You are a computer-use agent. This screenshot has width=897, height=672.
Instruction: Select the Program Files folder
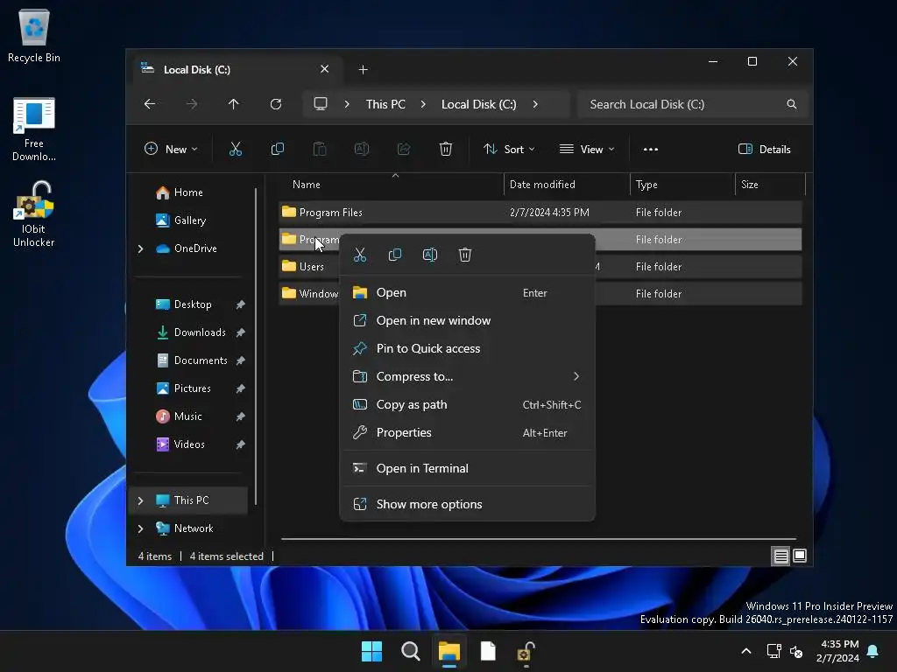pos(540,213)
